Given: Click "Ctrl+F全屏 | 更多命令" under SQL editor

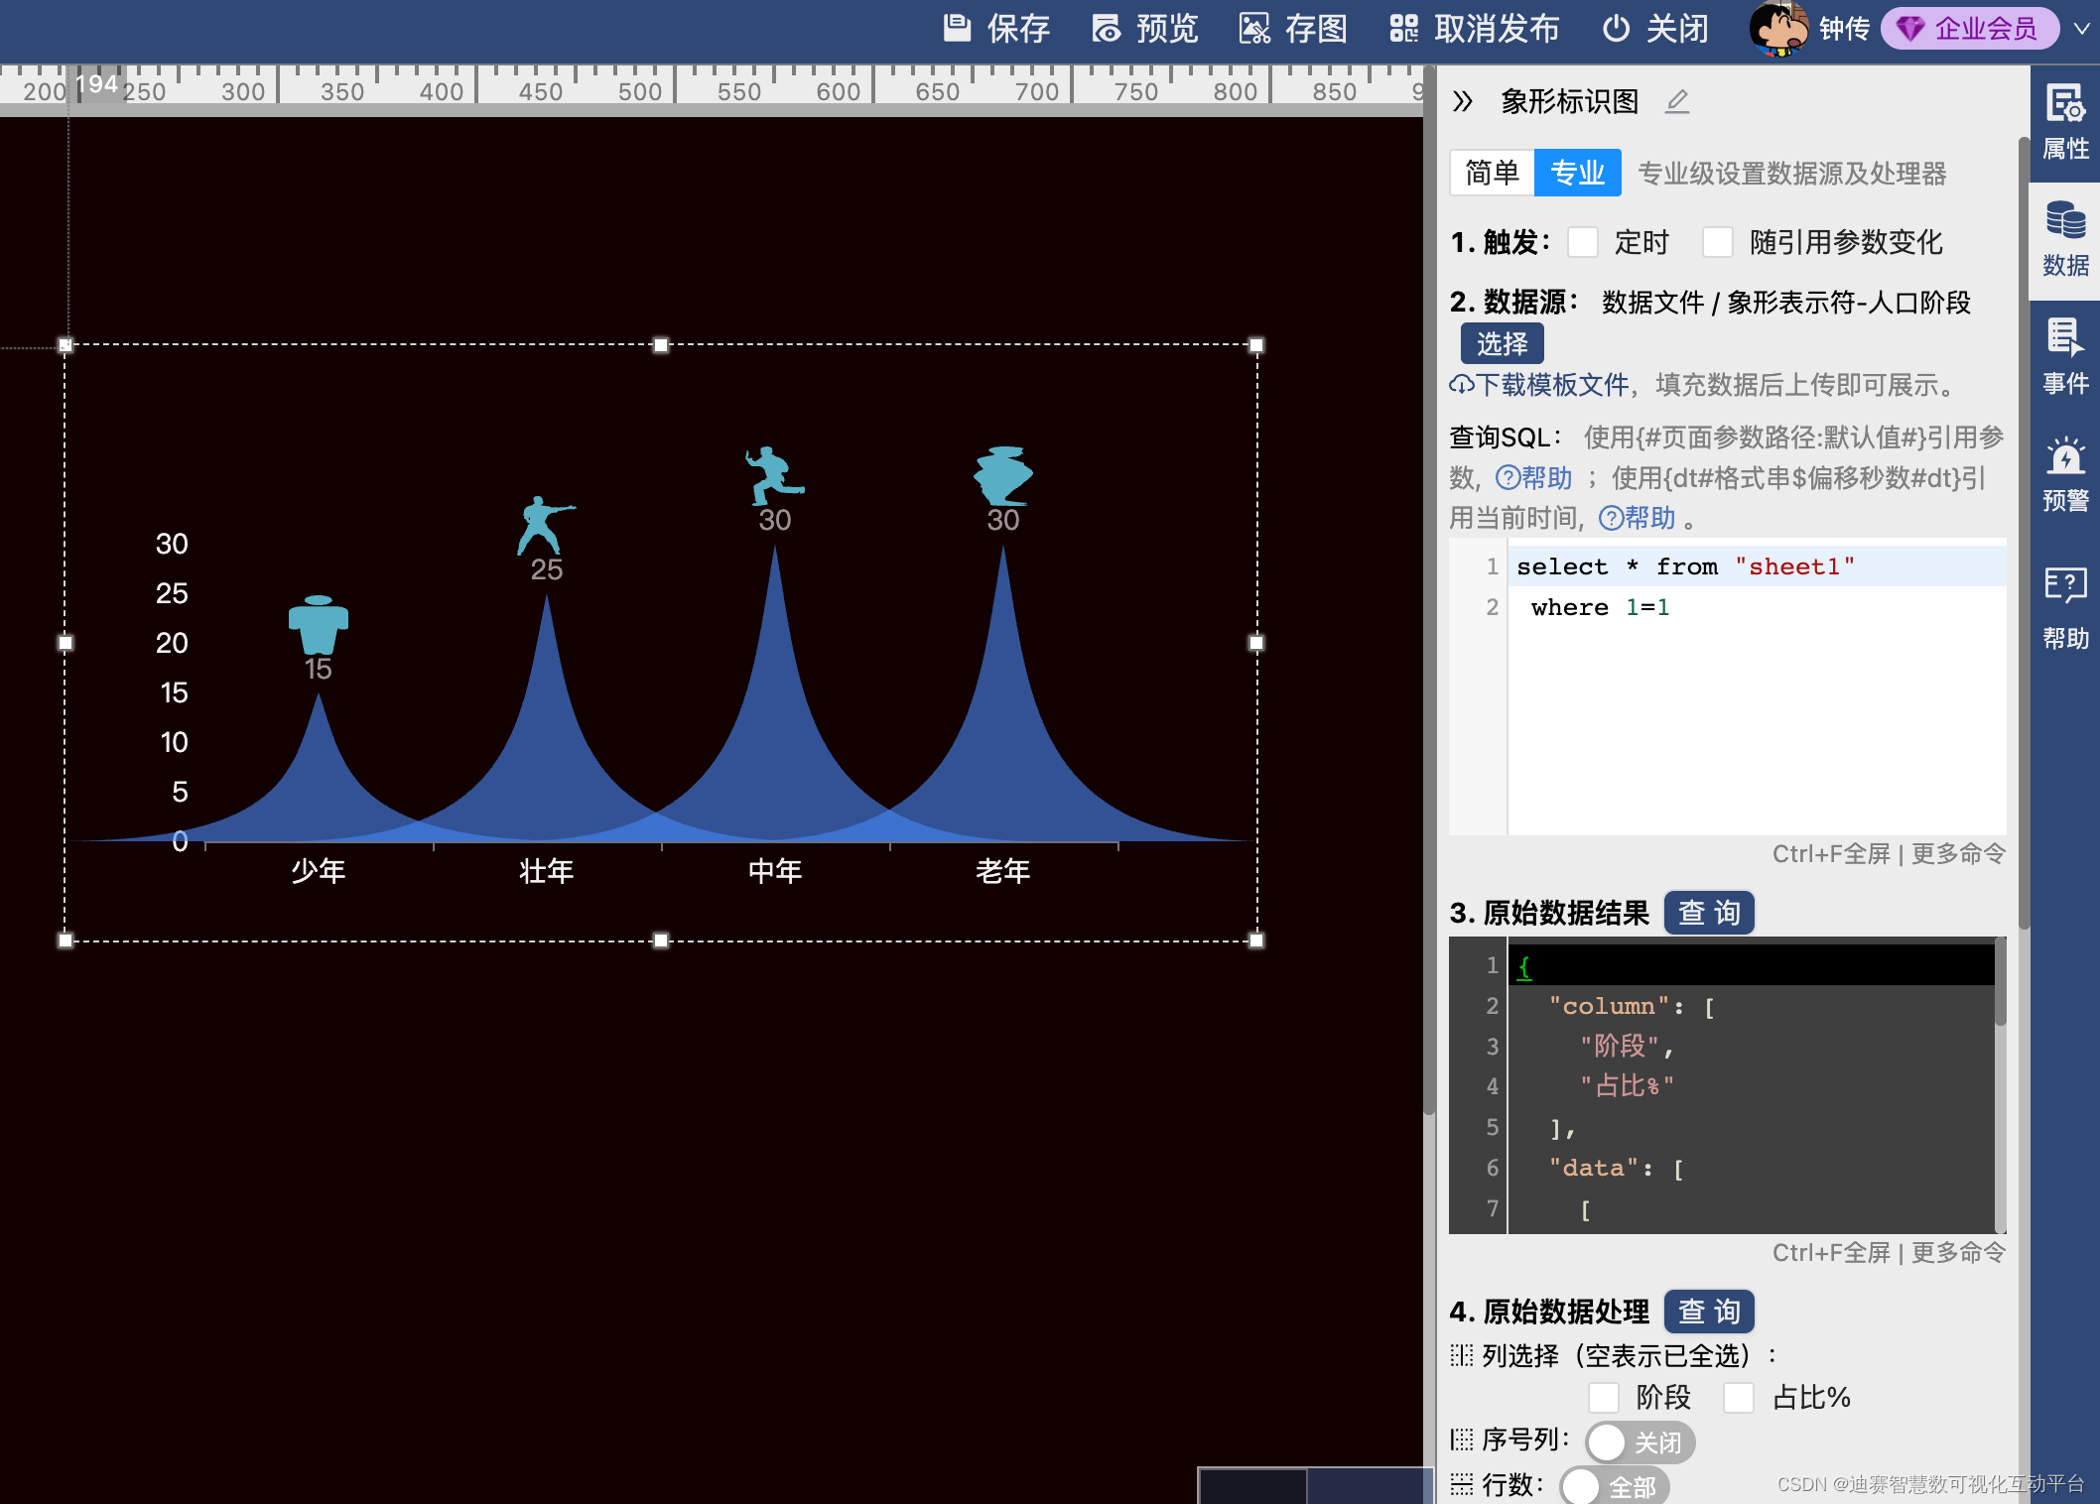Looking at the screenshot, I should coord(1889,854).
